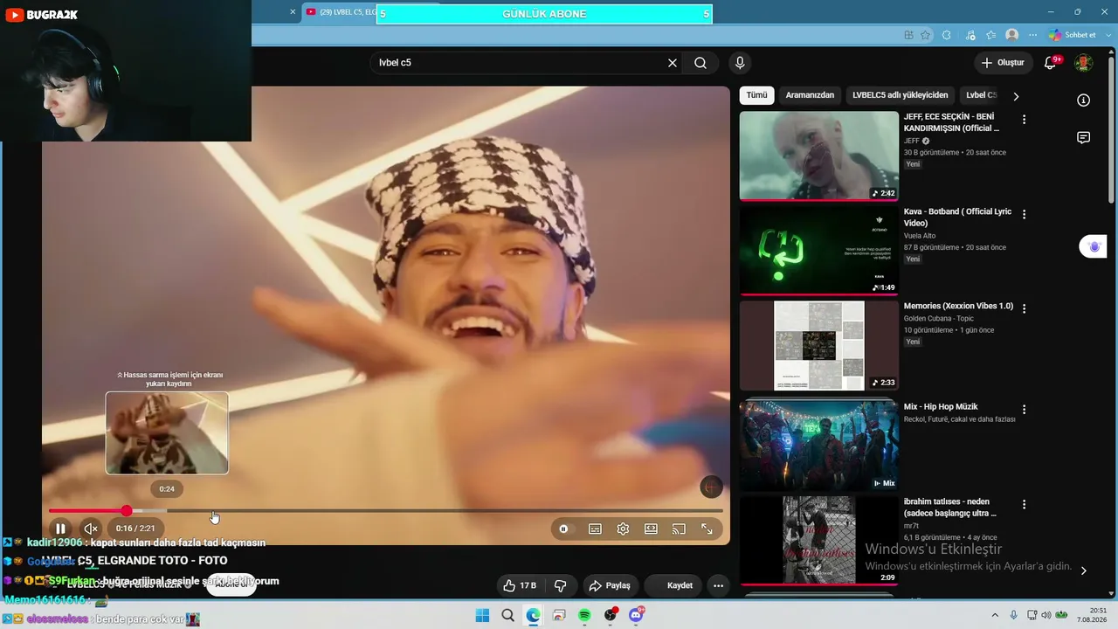Start voice search with the microphone

click(740, 63)
